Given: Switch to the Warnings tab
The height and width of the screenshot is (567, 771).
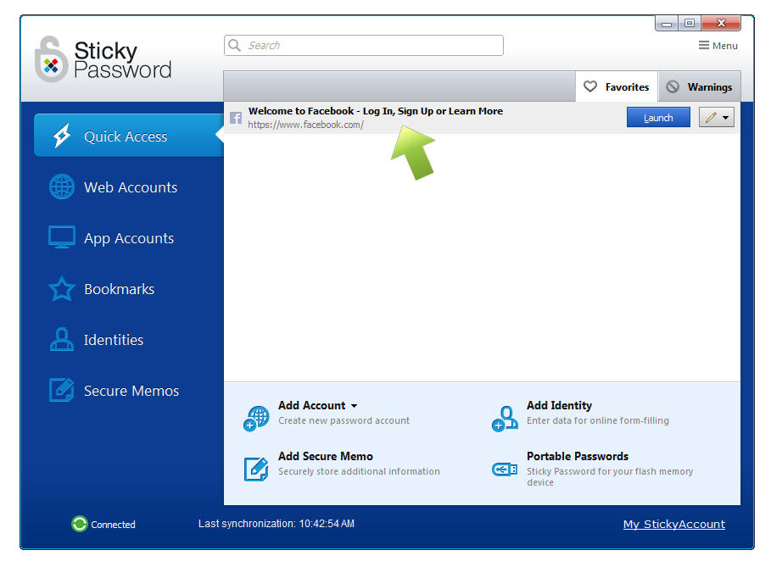Looking at the screenshot, I should [x=699, y=86].
